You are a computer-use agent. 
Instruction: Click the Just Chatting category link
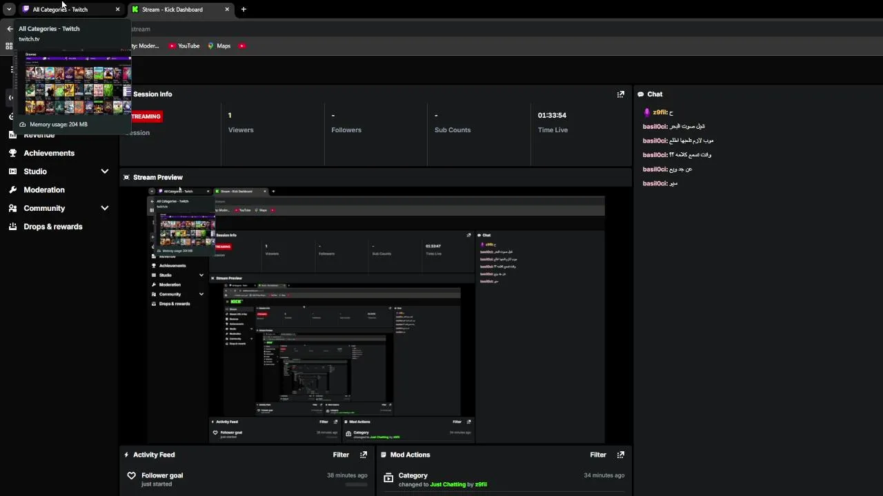click(x=448, y=485)
